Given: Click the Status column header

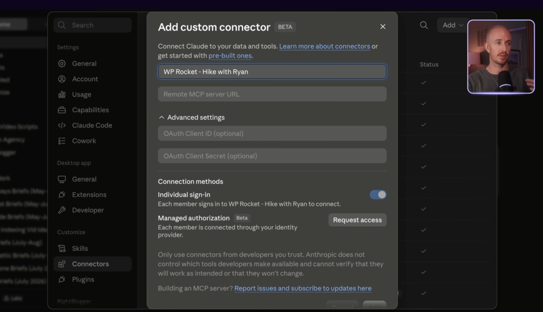Looking at the screenshot, I should [429, 64].
